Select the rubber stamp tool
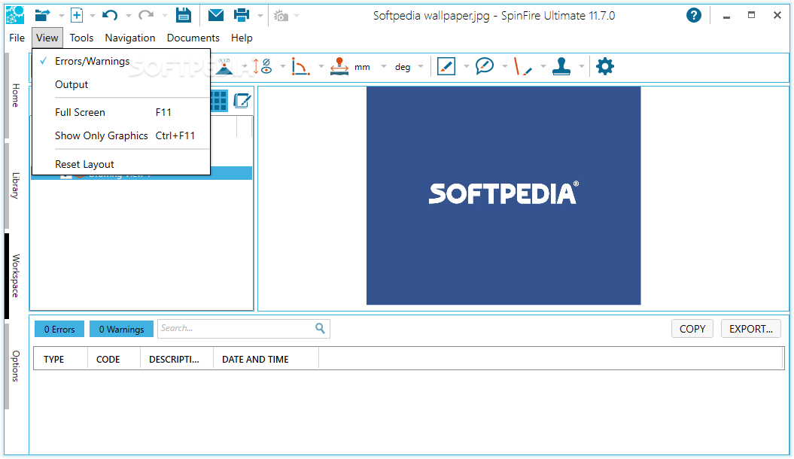 click(561, 66)
